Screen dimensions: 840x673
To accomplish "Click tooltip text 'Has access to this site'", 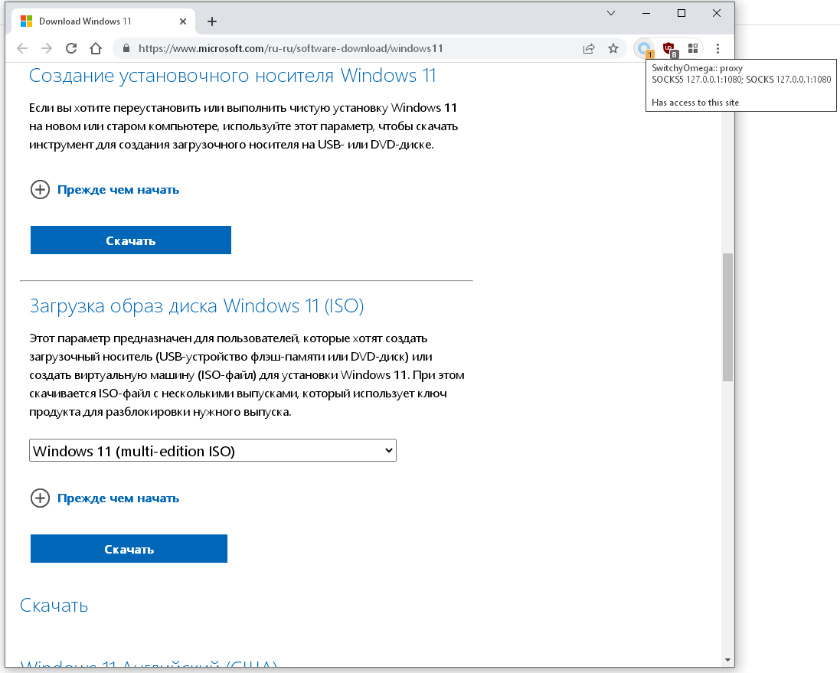I will tap(695, 103).
